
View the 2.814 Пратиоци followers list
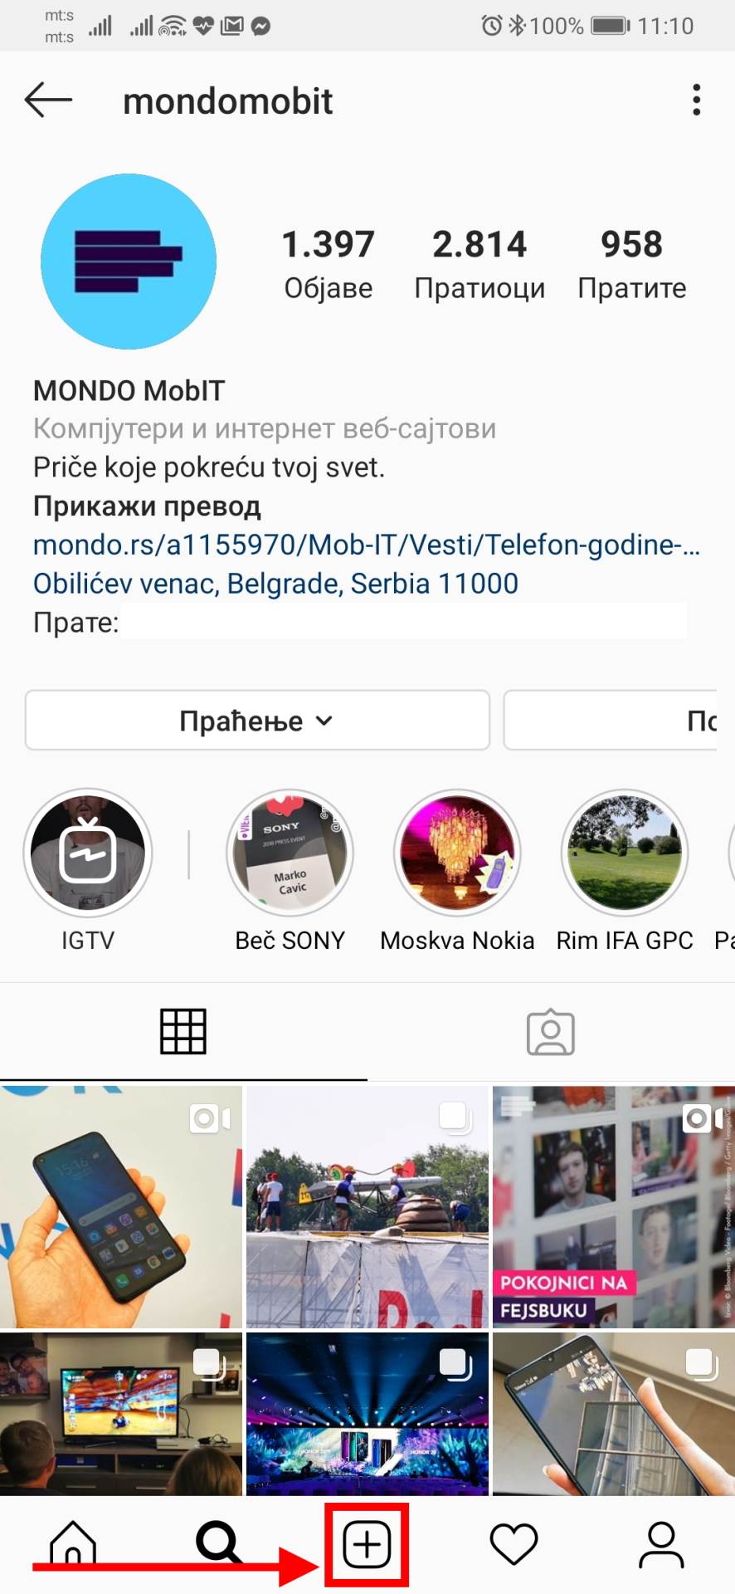[479, 264]
